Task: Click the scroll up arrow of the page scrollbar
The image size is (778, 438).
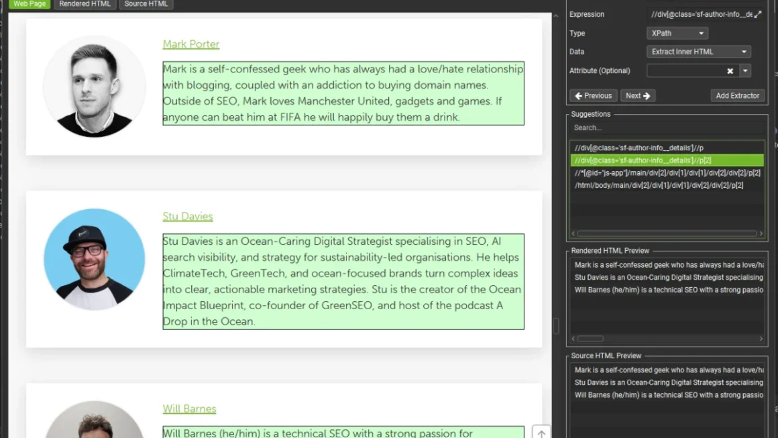Action: point(556,16)
